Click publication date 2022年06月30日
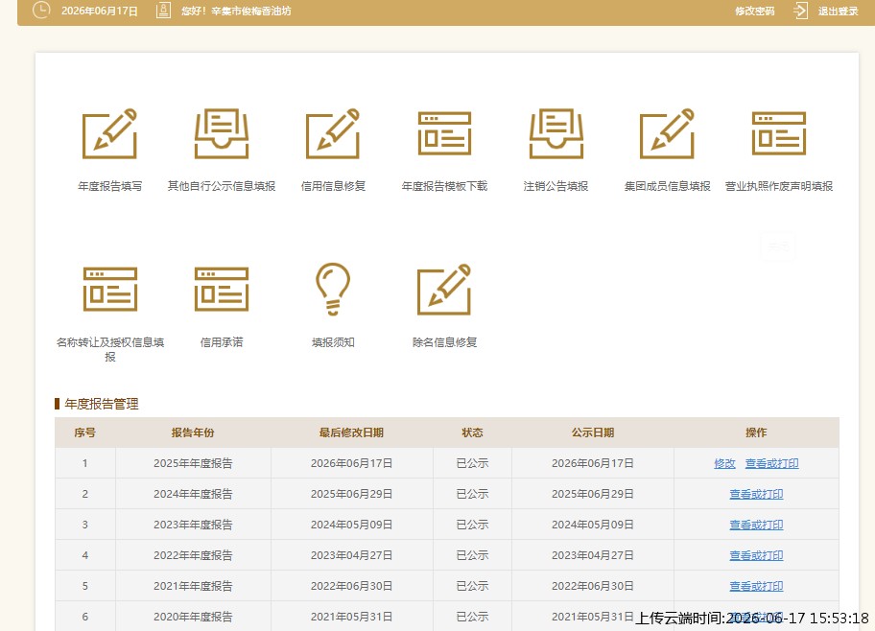This screenshot has width=875, height=631. click(x=593, y=586)
